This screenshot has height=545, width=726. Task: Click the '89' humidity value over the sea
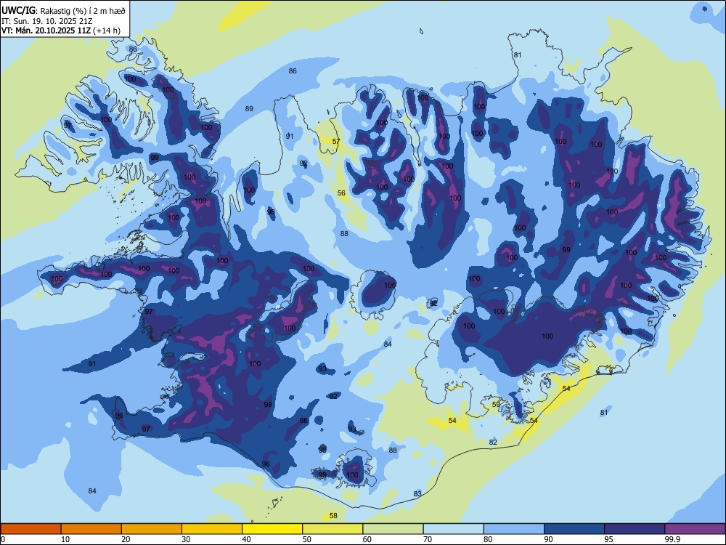249,109
